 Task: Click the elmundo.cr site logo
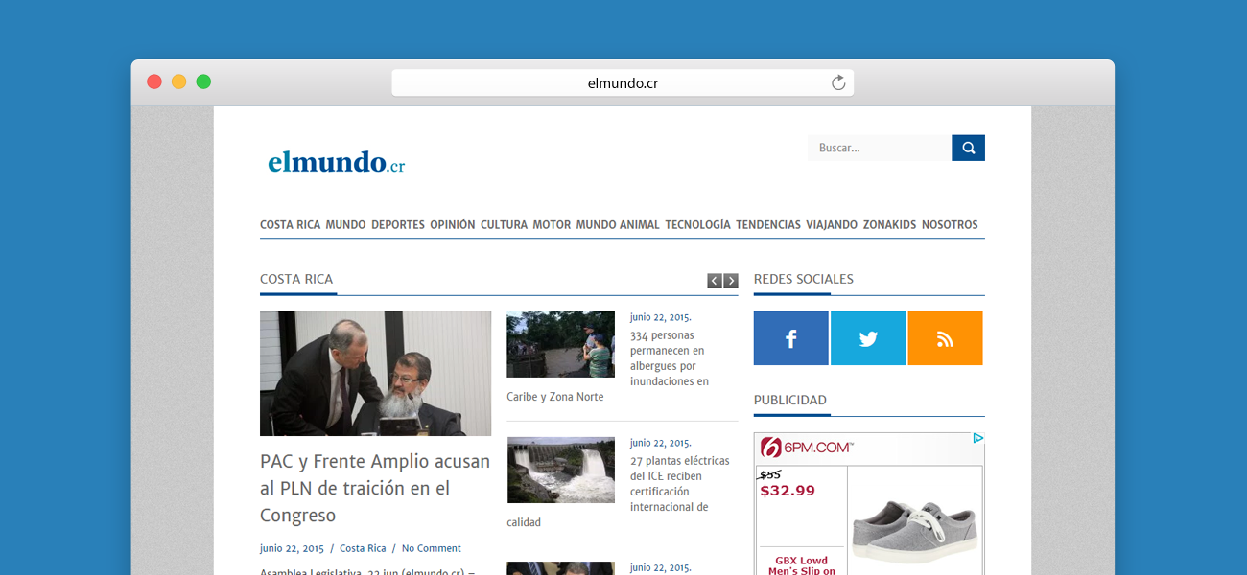click(337, 162)
